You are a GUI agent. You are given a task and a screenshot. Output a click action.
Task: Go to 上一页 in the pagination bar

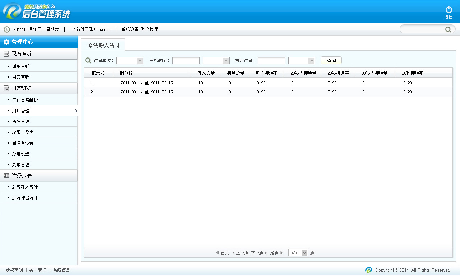click(240, 253)
